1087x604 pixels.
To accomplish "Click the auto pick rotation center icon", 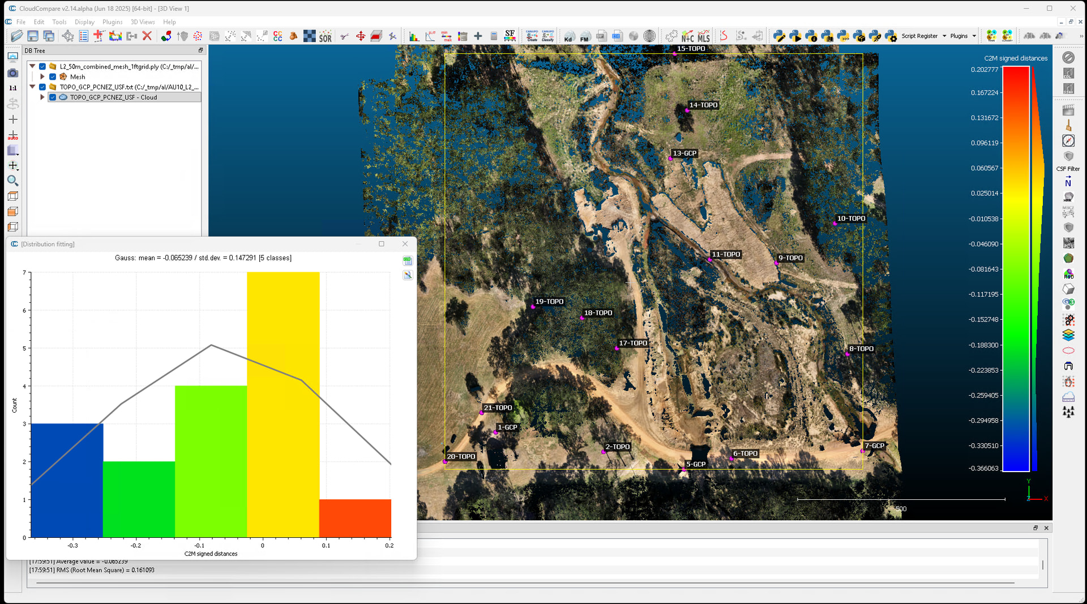I will tap(12, 135).
